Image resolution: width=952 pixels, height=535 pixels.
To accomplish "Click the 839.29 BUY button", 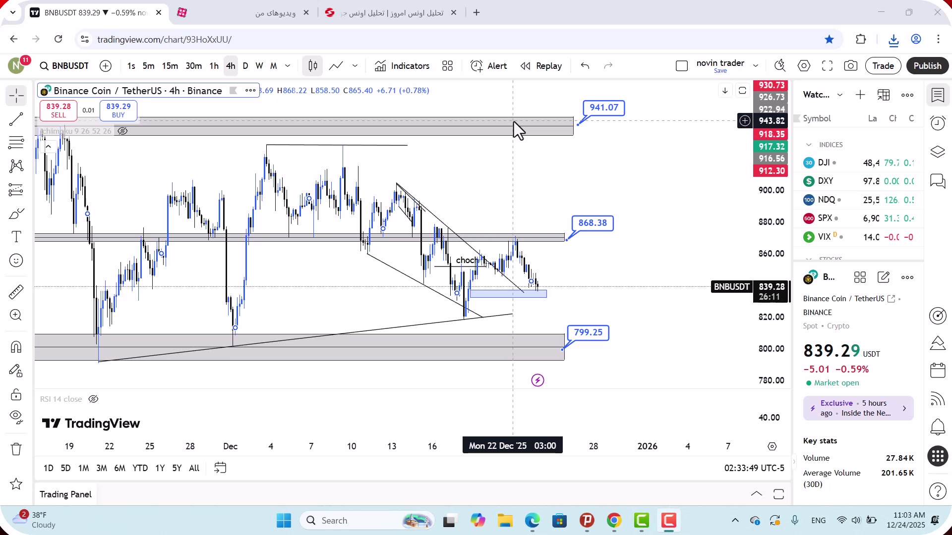I will pyautogui.click(x=119, y=110).
